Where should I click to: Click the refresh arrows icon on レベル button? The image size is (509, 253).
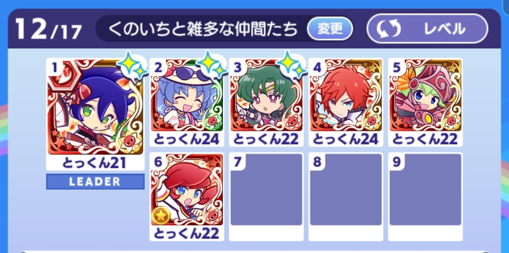388,29
